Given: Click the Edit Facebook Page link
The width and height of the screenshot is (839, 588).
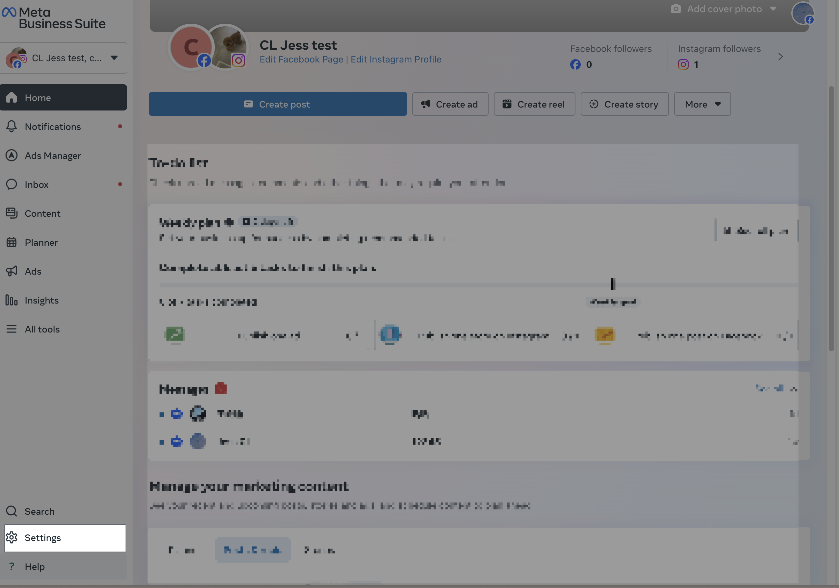Looking at the screenshot, I should [x=301, y=59].
